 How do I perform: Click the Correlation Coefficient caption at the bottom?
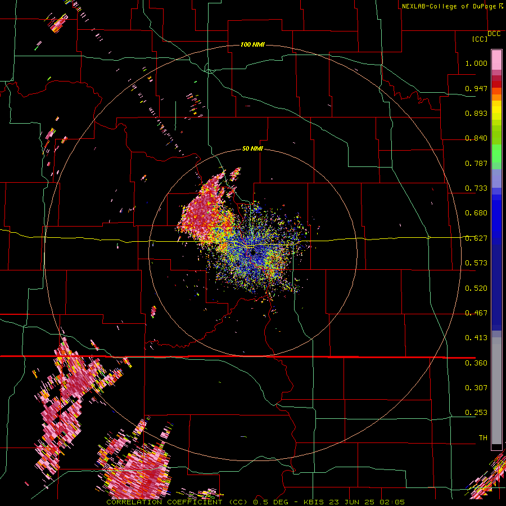coord(256,502)
